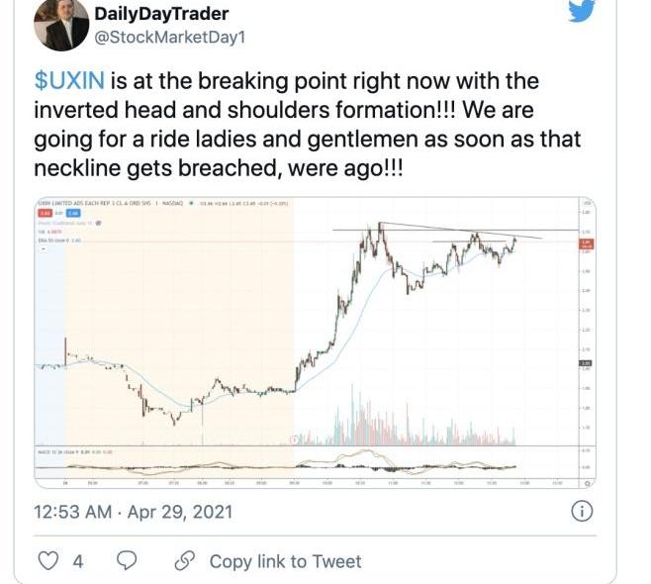
Task: Open the 12:53 AM Apr 29, 2021 timestamp
Action: pyautogui.click(x=133, y=512)
